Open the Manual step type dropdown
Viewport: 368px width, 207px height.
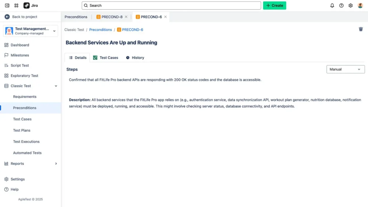[x=345, y=69]
